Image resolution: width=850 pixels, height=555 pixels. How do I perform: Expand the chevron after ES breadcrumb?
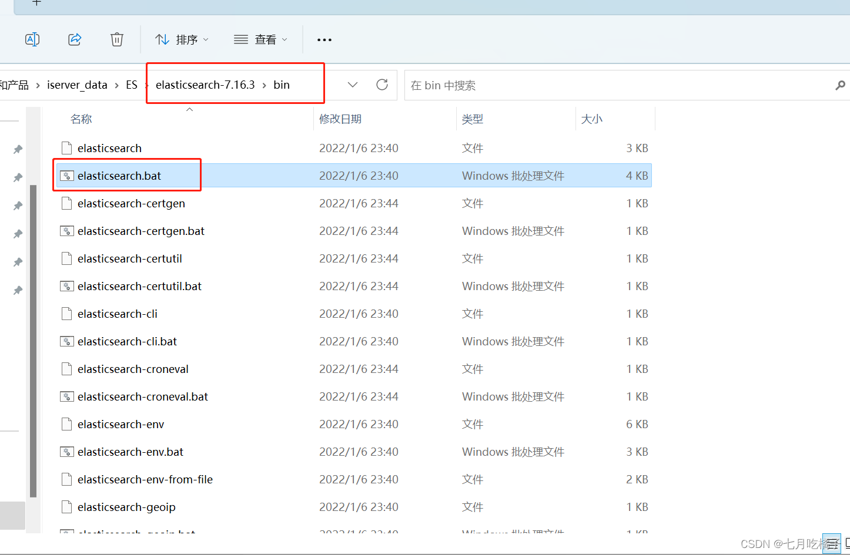(x=146, y=85)
